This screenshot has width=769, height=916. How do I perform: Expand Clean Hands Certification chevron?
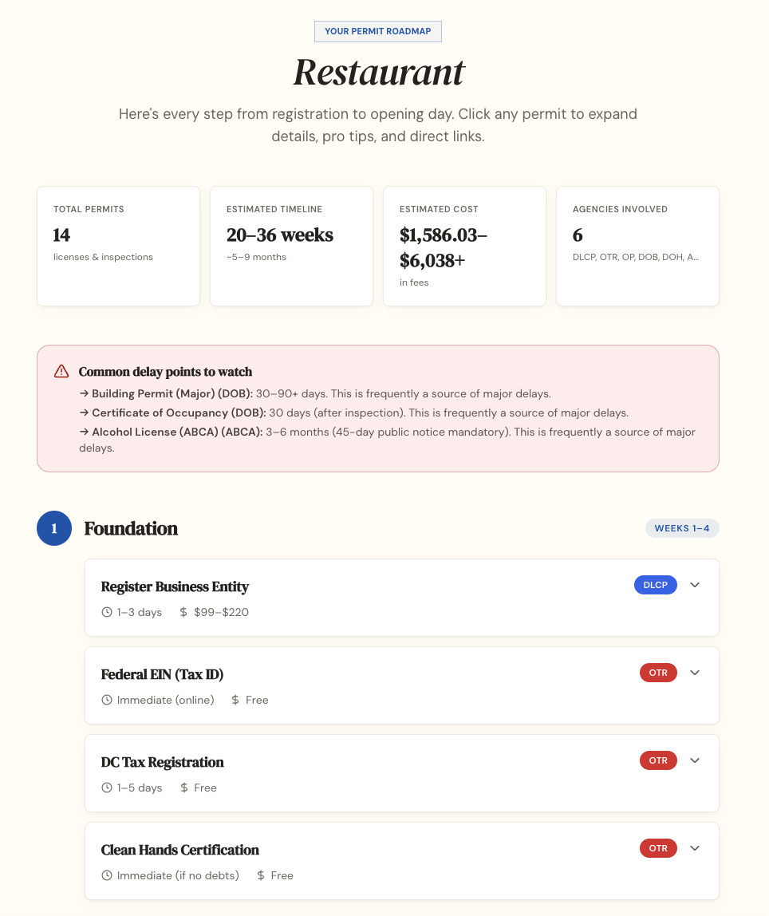coord(695,847)
